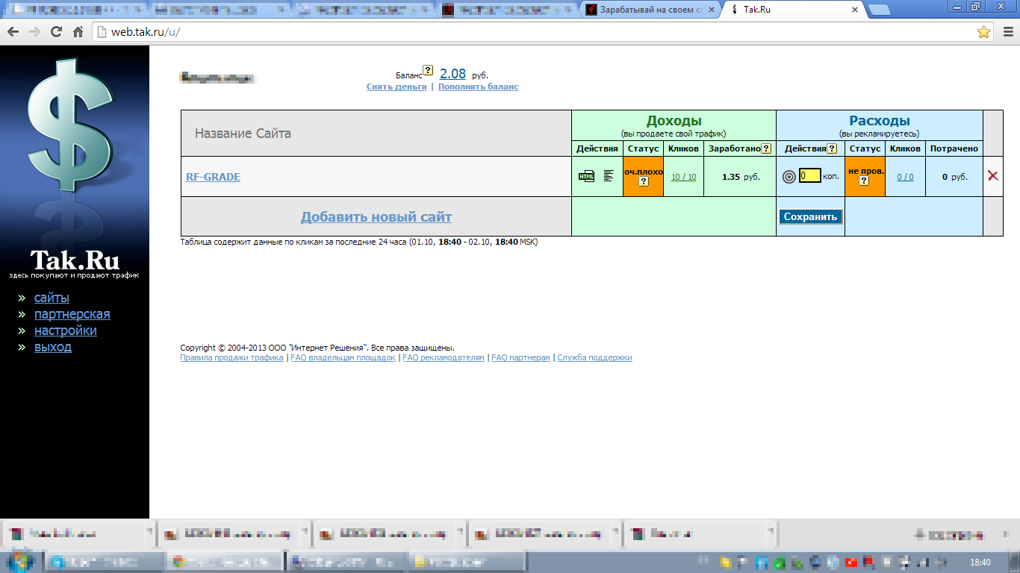The image size is (1020, 573).
Task: Click the HTML code icon for RF-GRADE
Action: pos(587,176)
